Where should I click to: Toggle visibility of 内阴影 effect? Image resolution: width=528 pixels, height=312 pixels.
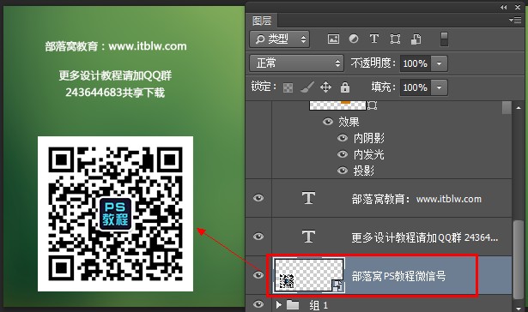pyautogui.click(x=343, y=138)
